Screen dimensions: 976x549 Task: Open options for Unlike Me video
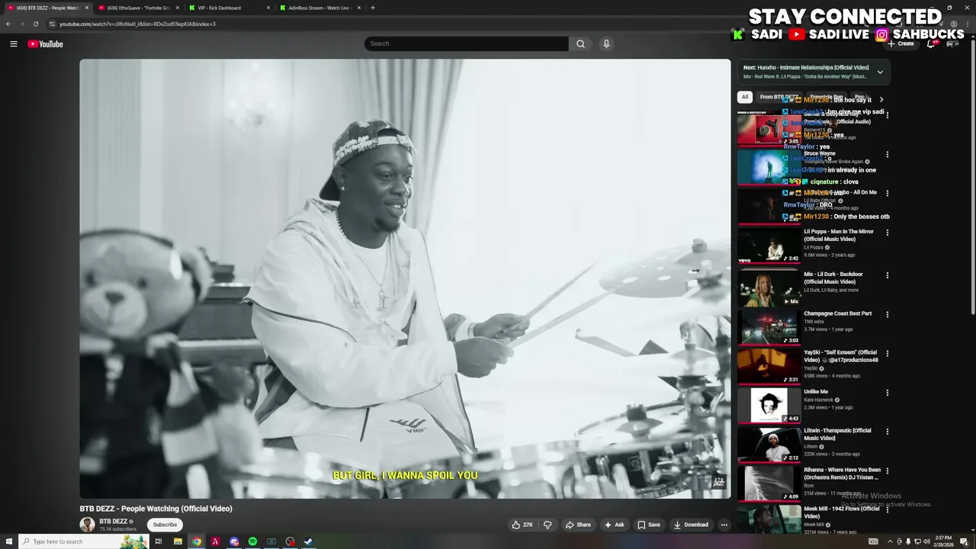888,393
